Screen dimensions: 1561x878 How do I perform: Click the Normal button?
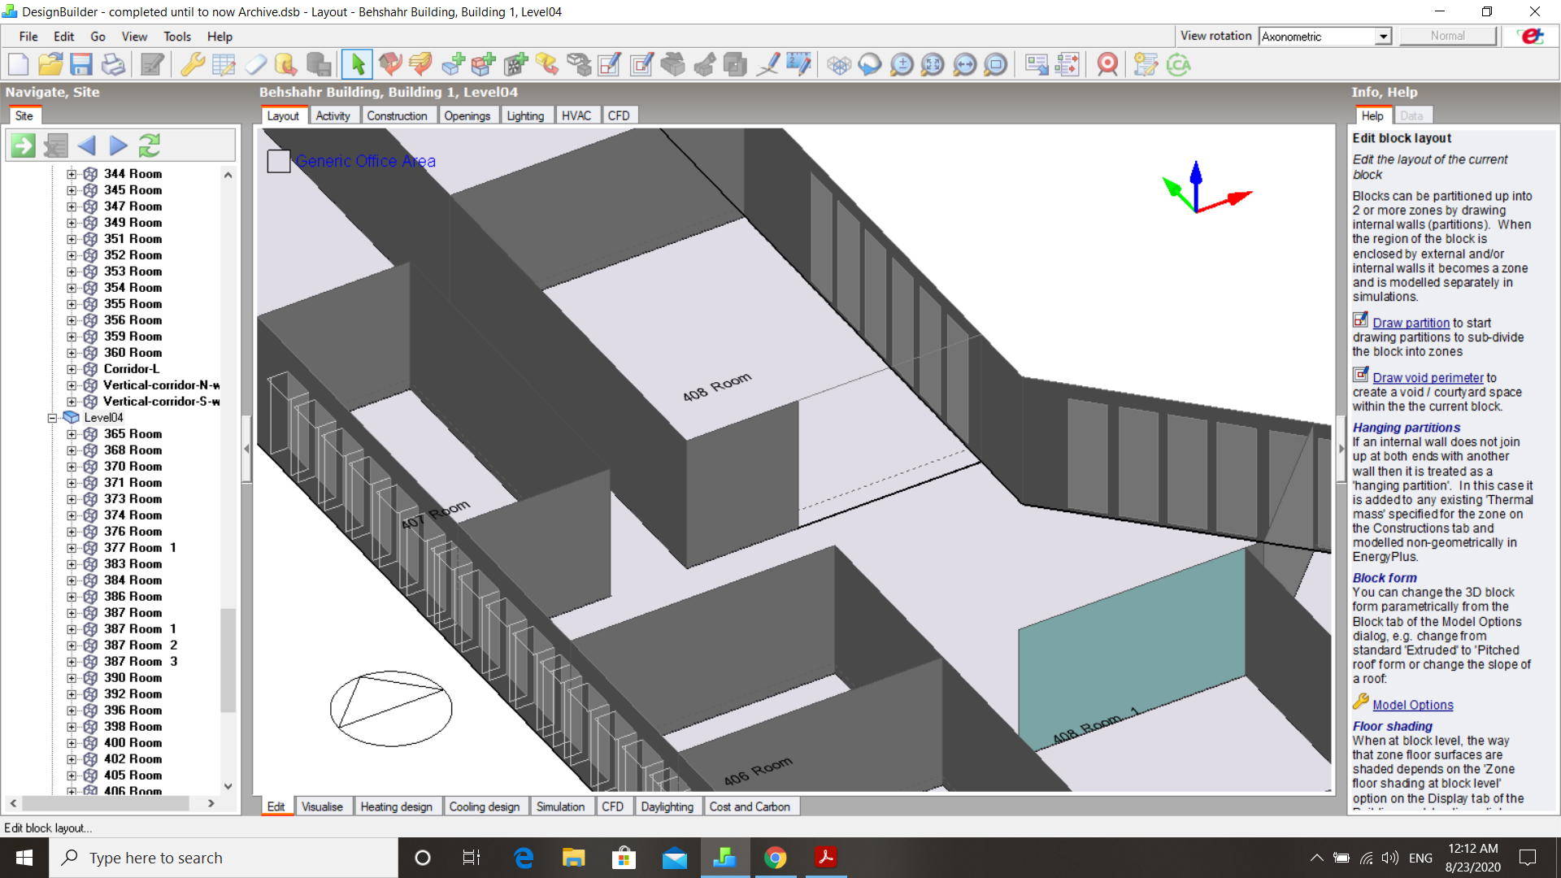point(1448,36)
